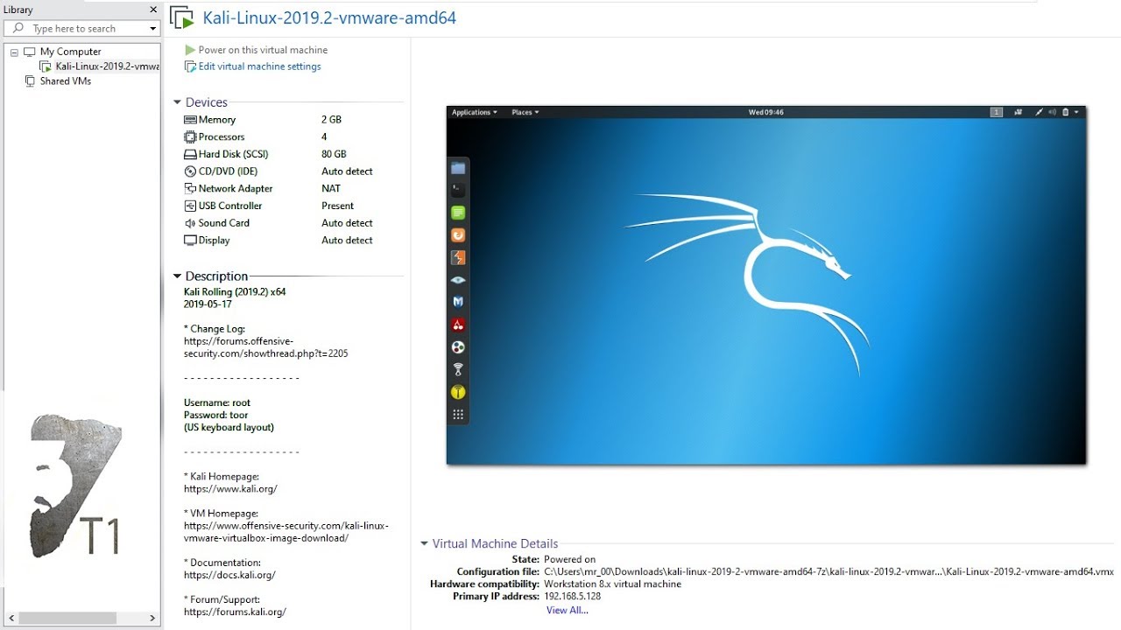Open the red Cherrytree icon in Kali dock
The height and width of the screenshot is (630, 1121).
(x=458, y=325)
